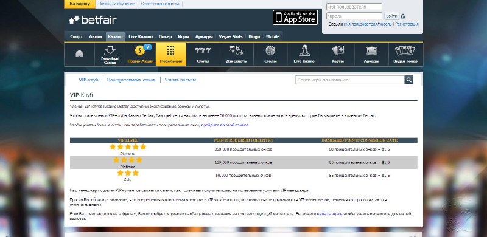The width and height of the screenshot is (487, 237).
Task: Select the highlighted Мобильный tile
Action: pyautogui.click(x=171, y=54)
